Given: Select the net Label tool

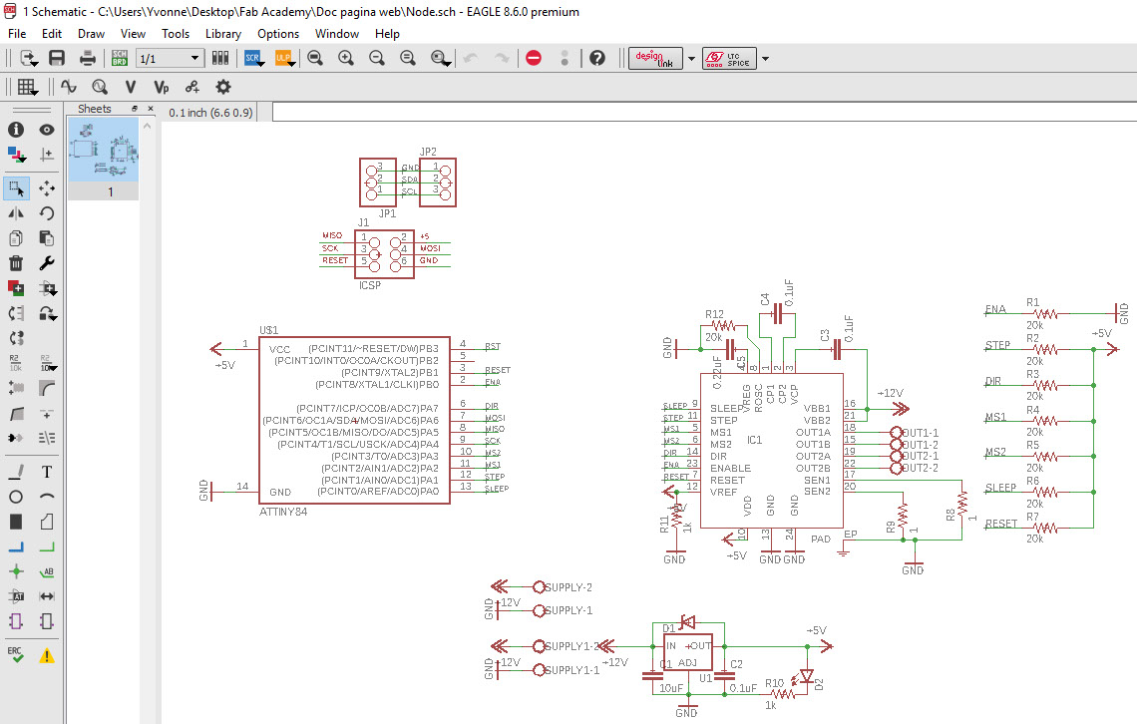Looking at the screenshot, I should pos(47,571).
